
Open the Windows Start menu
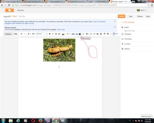[3, 120]
